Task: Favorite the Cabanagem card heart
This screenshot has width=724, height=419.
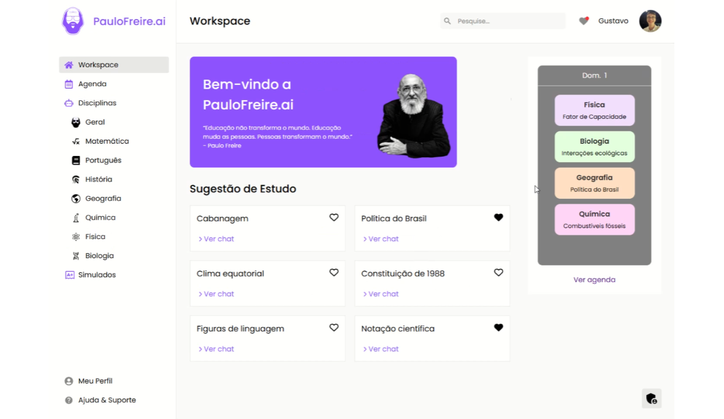Action: [x=334, y=217]
